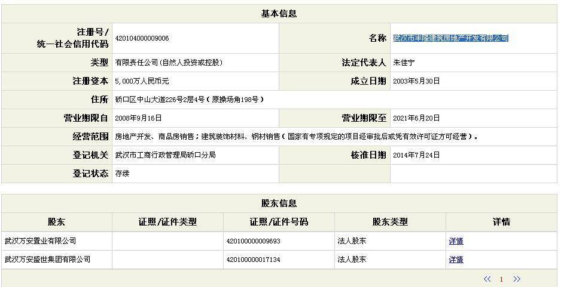Click the 住所 field label
The image size is (561, 287).
[99, 100]
